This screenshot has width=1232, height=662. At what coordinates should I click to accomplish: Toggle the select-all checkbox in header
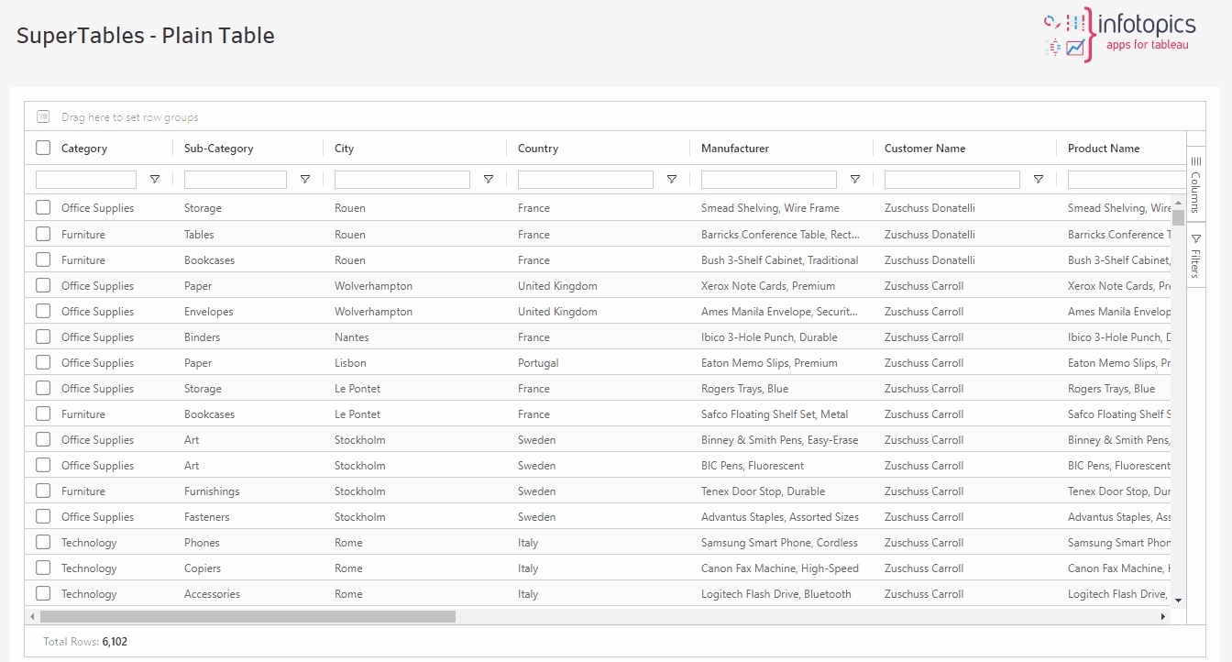[43, 148]
